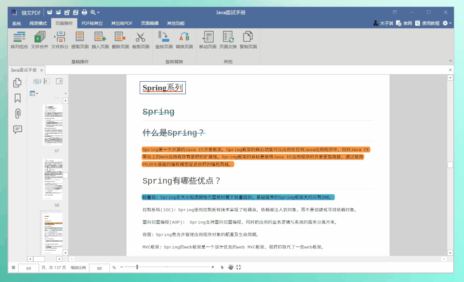
Task: Toggle the attachments panel with paperclip icon
Action: click(17, 113)
